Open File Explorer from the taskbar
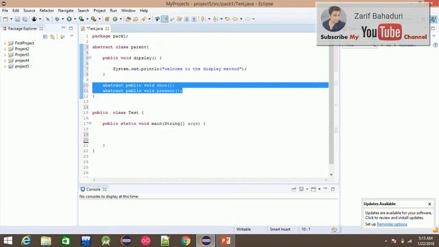The image size is (439, 247). (46, 241)
